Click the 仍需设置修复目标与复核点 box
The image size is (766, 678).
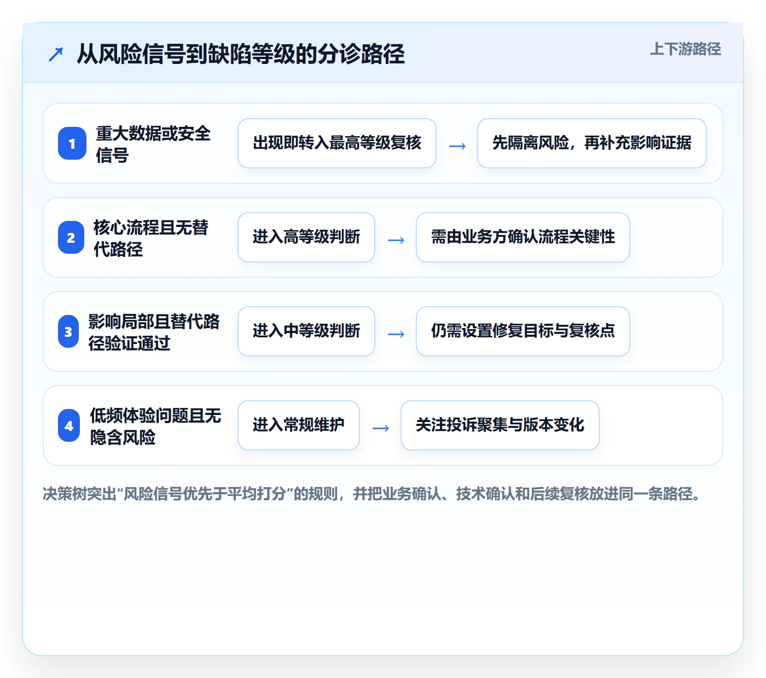tap(523, 331)
